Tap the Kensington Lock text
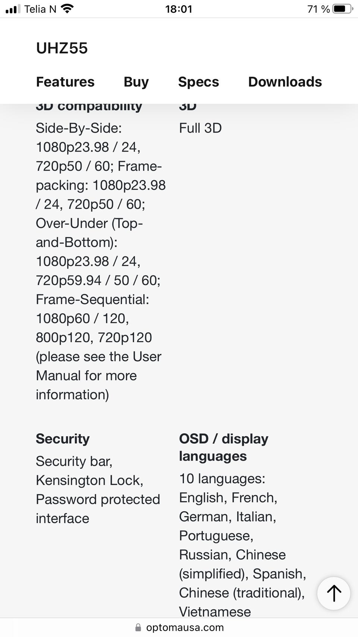The image size is (358, 637). coord(89,480)
